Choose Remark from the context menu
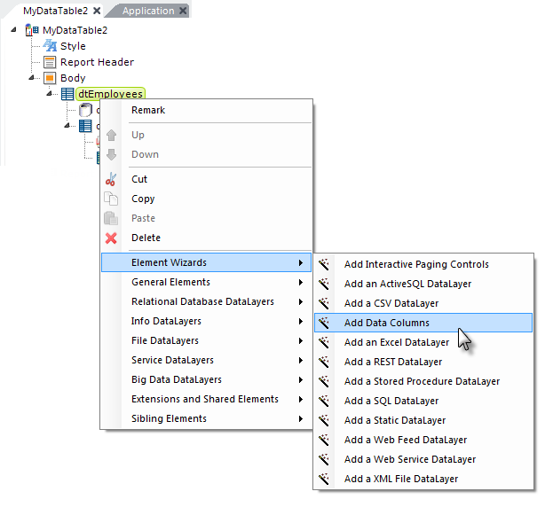 (206, 110)
